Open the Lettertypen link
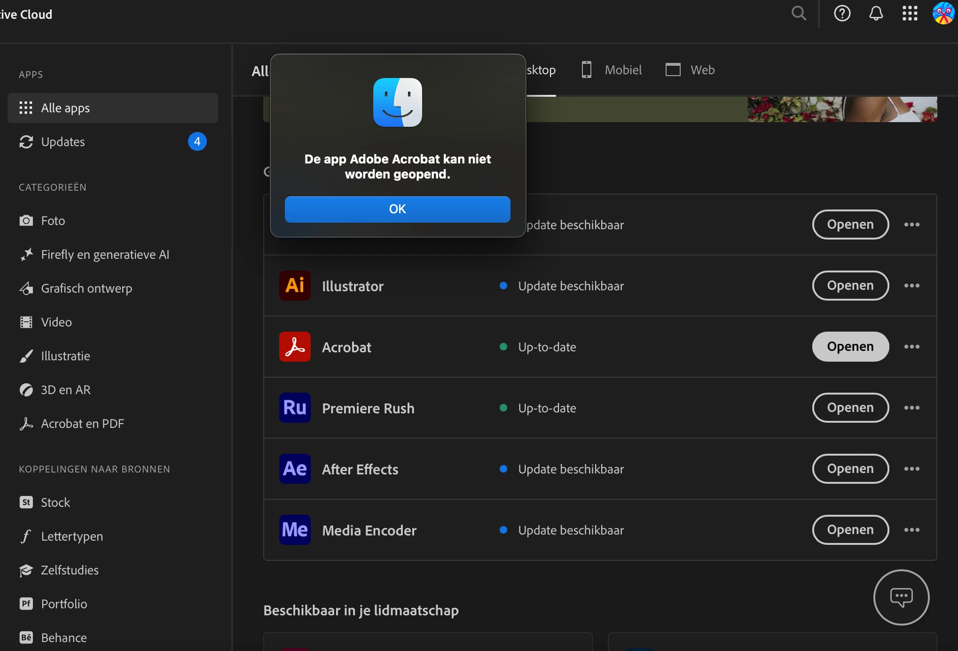 click(x=71, y=536)
